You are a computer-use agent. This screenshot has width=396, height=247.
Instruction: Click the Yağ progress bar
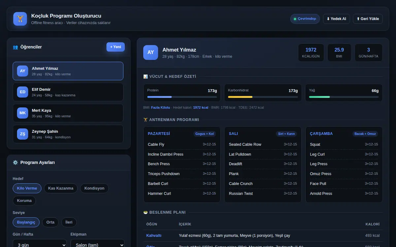pos(344,97)
